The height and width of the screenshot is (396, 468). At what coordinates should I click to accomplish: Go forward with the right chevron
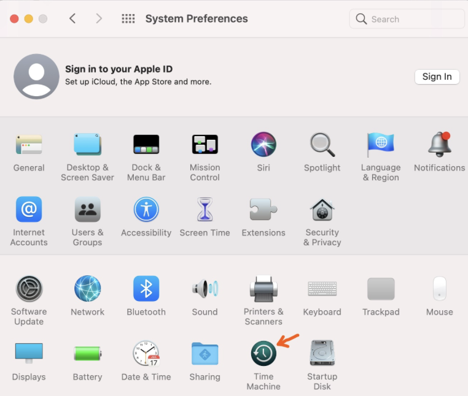pos(99,18)
